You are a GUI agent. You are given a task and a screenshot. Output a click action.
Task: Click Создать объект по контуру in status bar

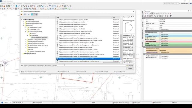pyautogui.click(x=121, y=103)
